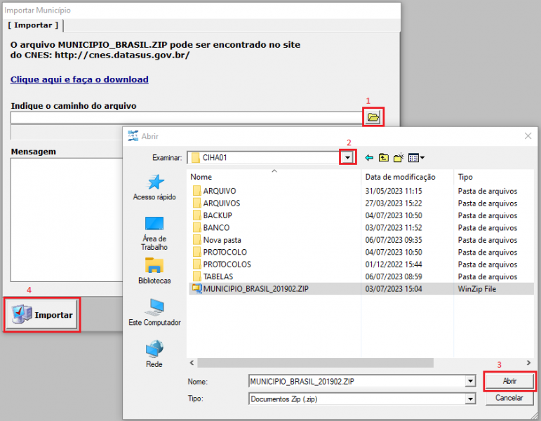Click horizontal scrollbar right arrow
Viewport: 541px width, 421px height.
point(528,363)
